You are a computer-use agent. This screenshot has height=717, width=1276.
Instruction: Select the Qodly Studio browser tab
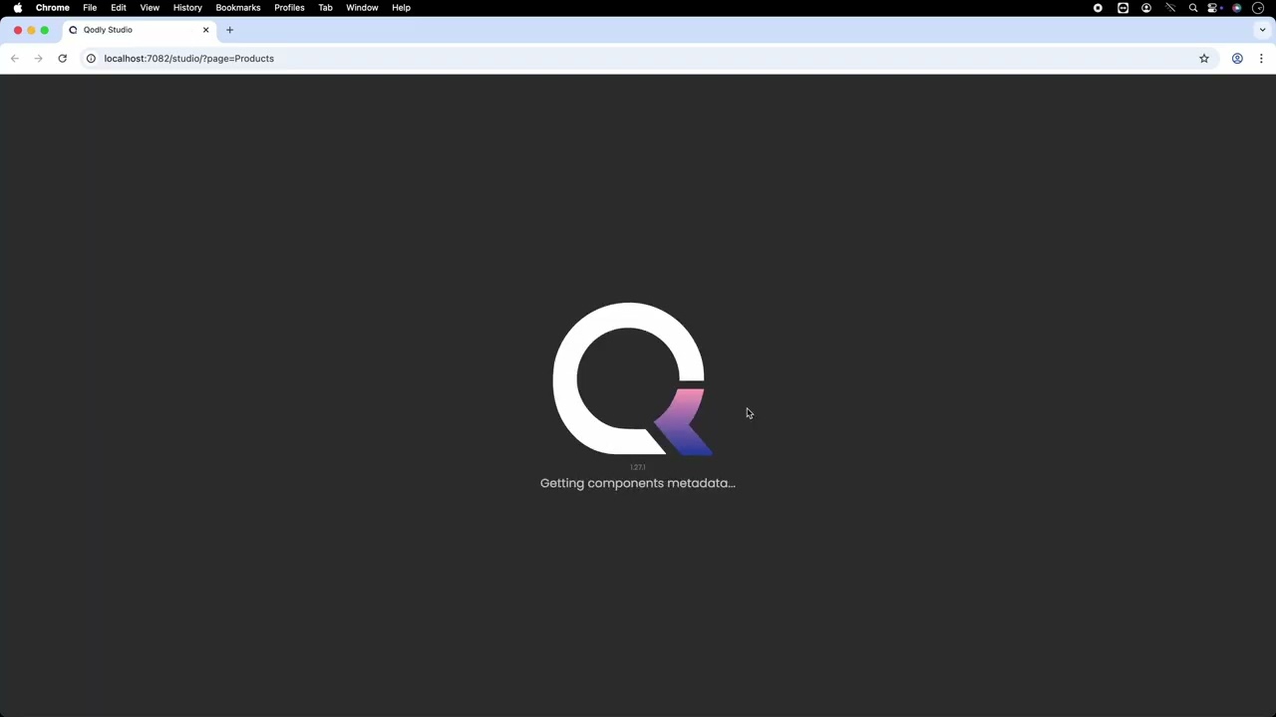138,30
